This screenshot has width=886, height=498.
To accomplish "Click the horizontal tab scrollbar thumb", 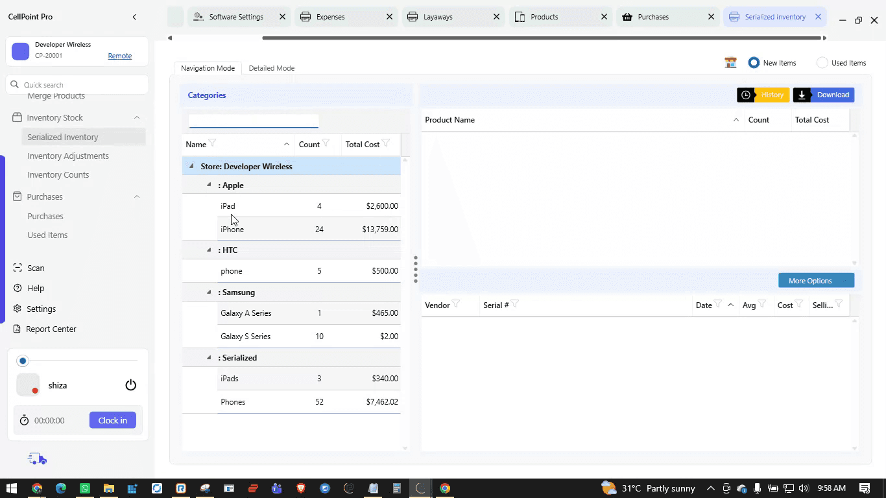I will 541,38.
